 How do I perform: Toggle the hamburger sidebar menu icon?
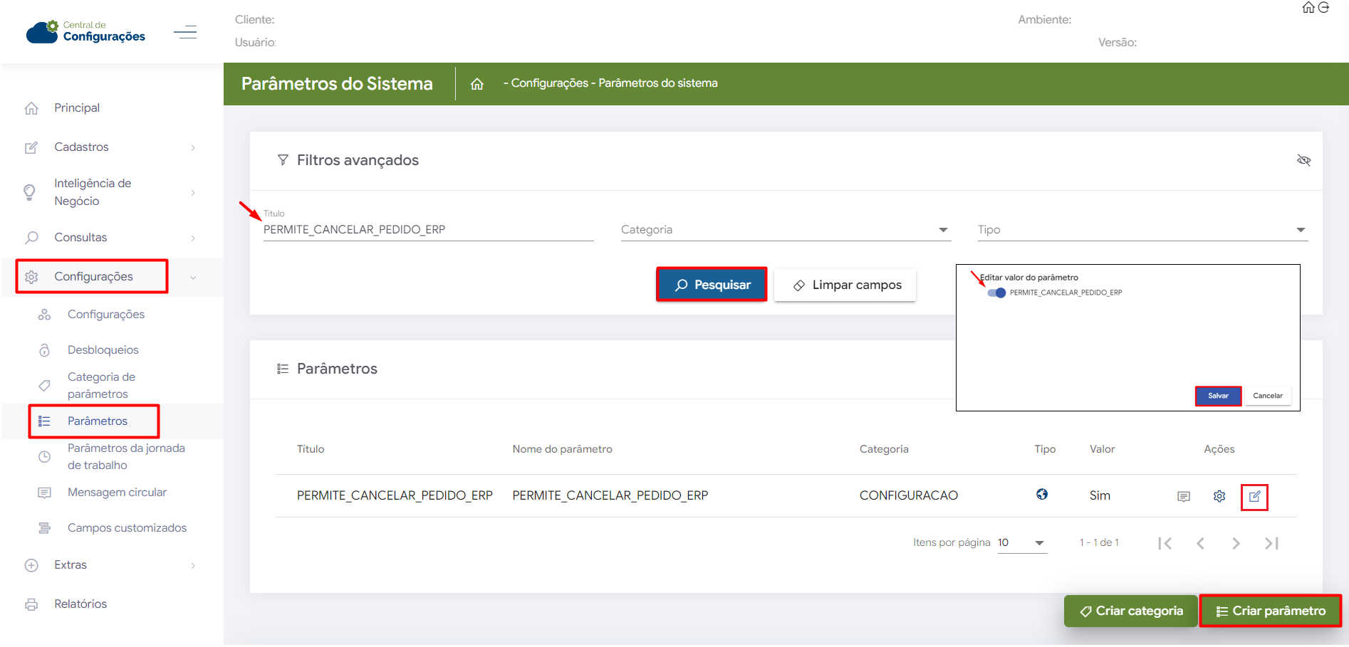tap(185, 32)
